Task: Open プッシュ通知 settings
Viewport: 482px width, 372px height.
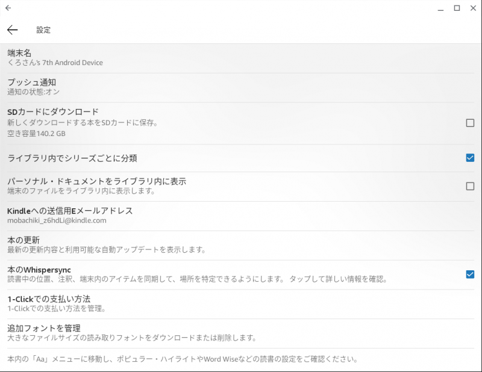Action: coord(241,87)
